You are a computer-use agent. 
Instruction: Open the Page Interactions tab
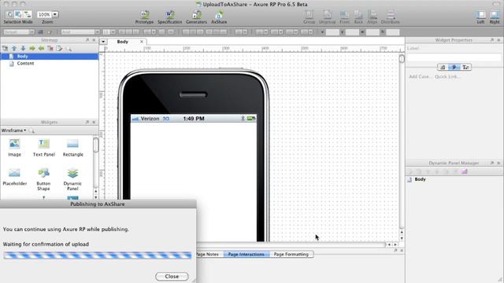pyautogui.click(x=246, y=255)
